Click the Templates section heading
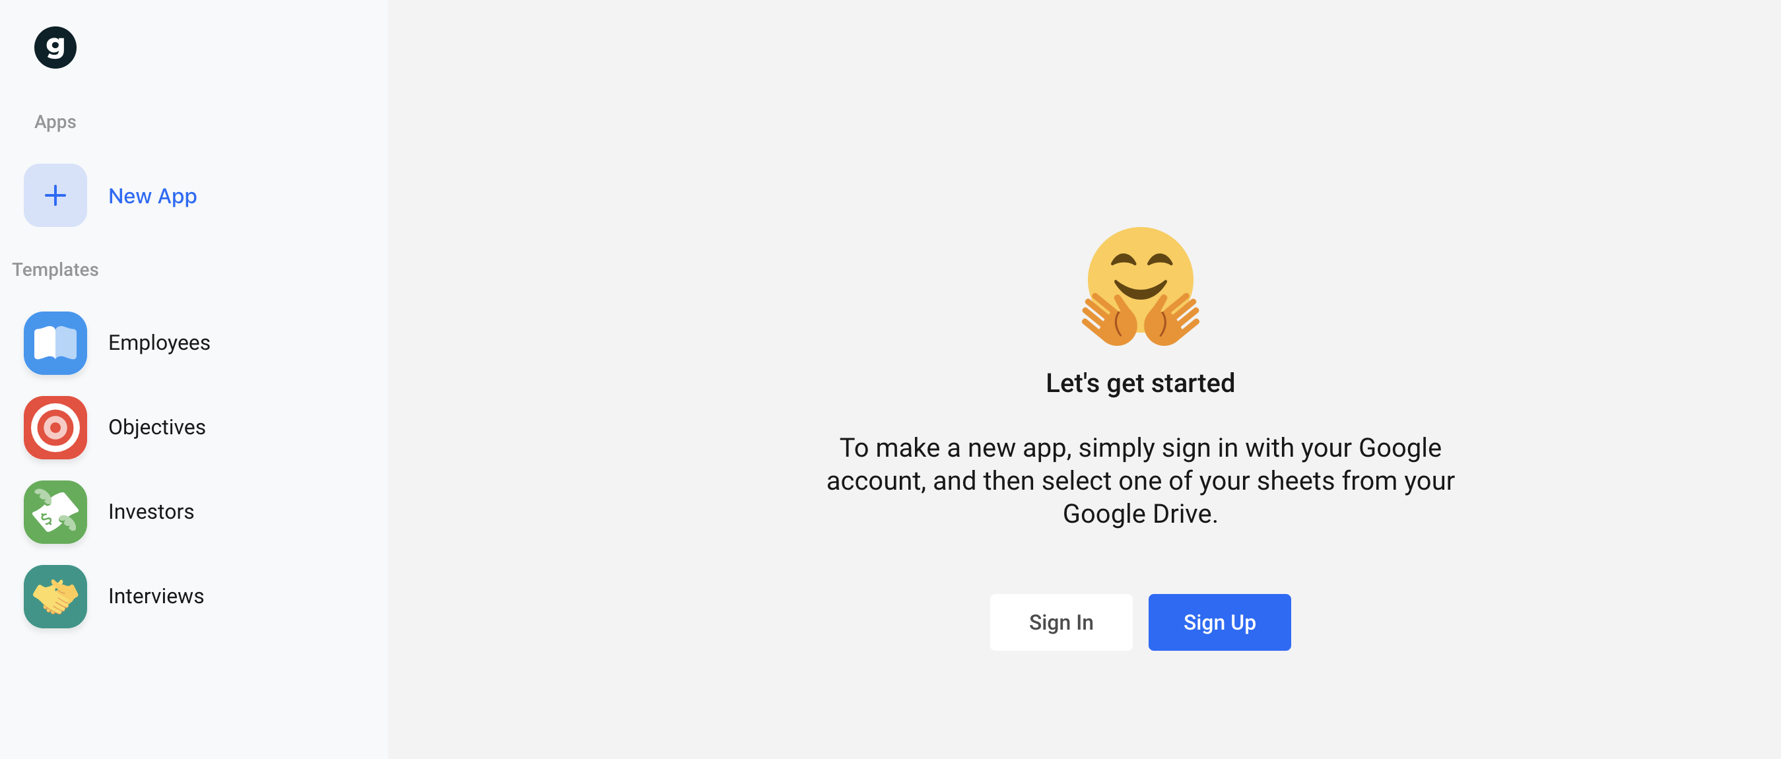Screen dimensions: 1781x759 point(55,269)
